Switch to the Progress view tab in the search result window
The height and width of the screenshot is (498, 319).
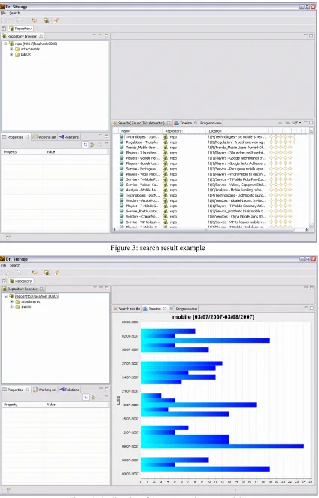(x=208, y=123)
